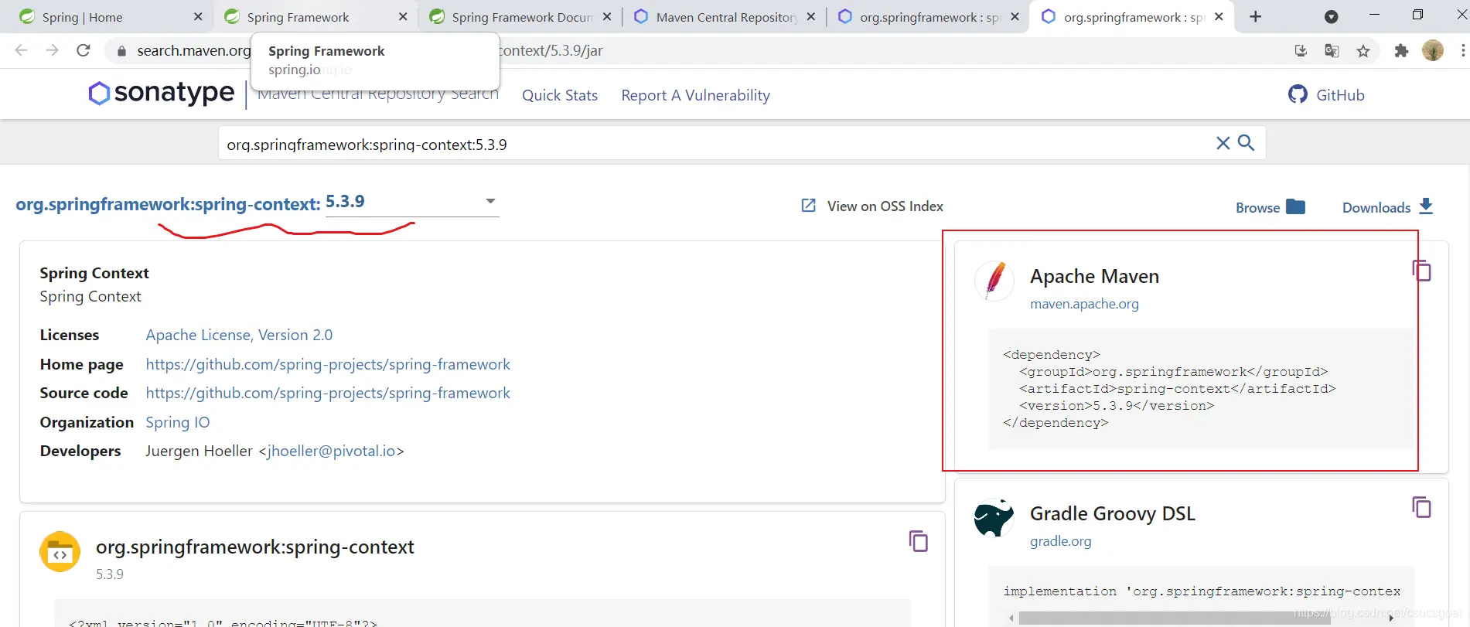
Task: Open the Quick Stats page
Action: pyautogui.click(x=560, y=95)
